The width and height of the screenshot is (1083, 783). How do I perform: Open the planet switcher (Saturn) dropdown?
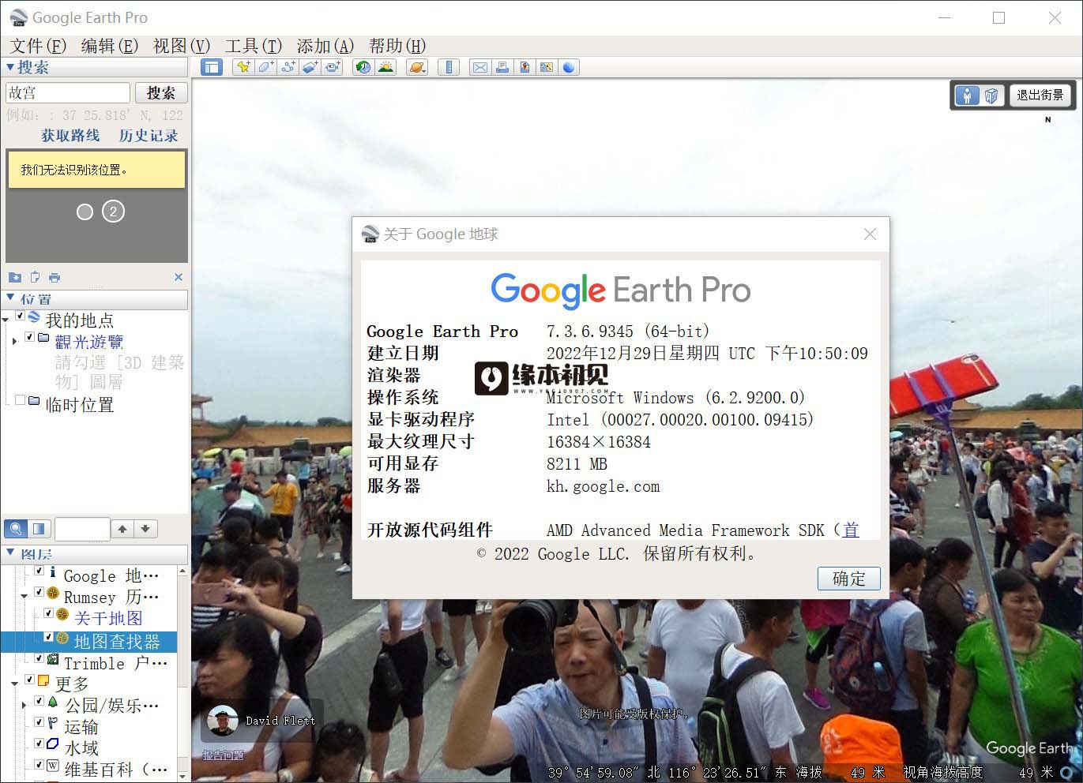(x=417, y=67)
